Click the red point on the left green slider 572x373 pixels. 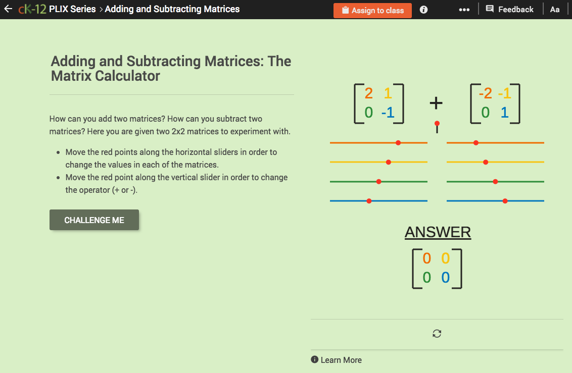tap(379, 181)
